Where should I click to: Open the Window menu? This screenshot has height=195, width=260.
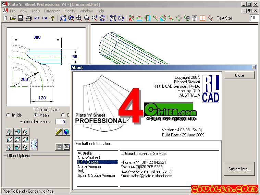pyautogui.click(x=86, y=11)
